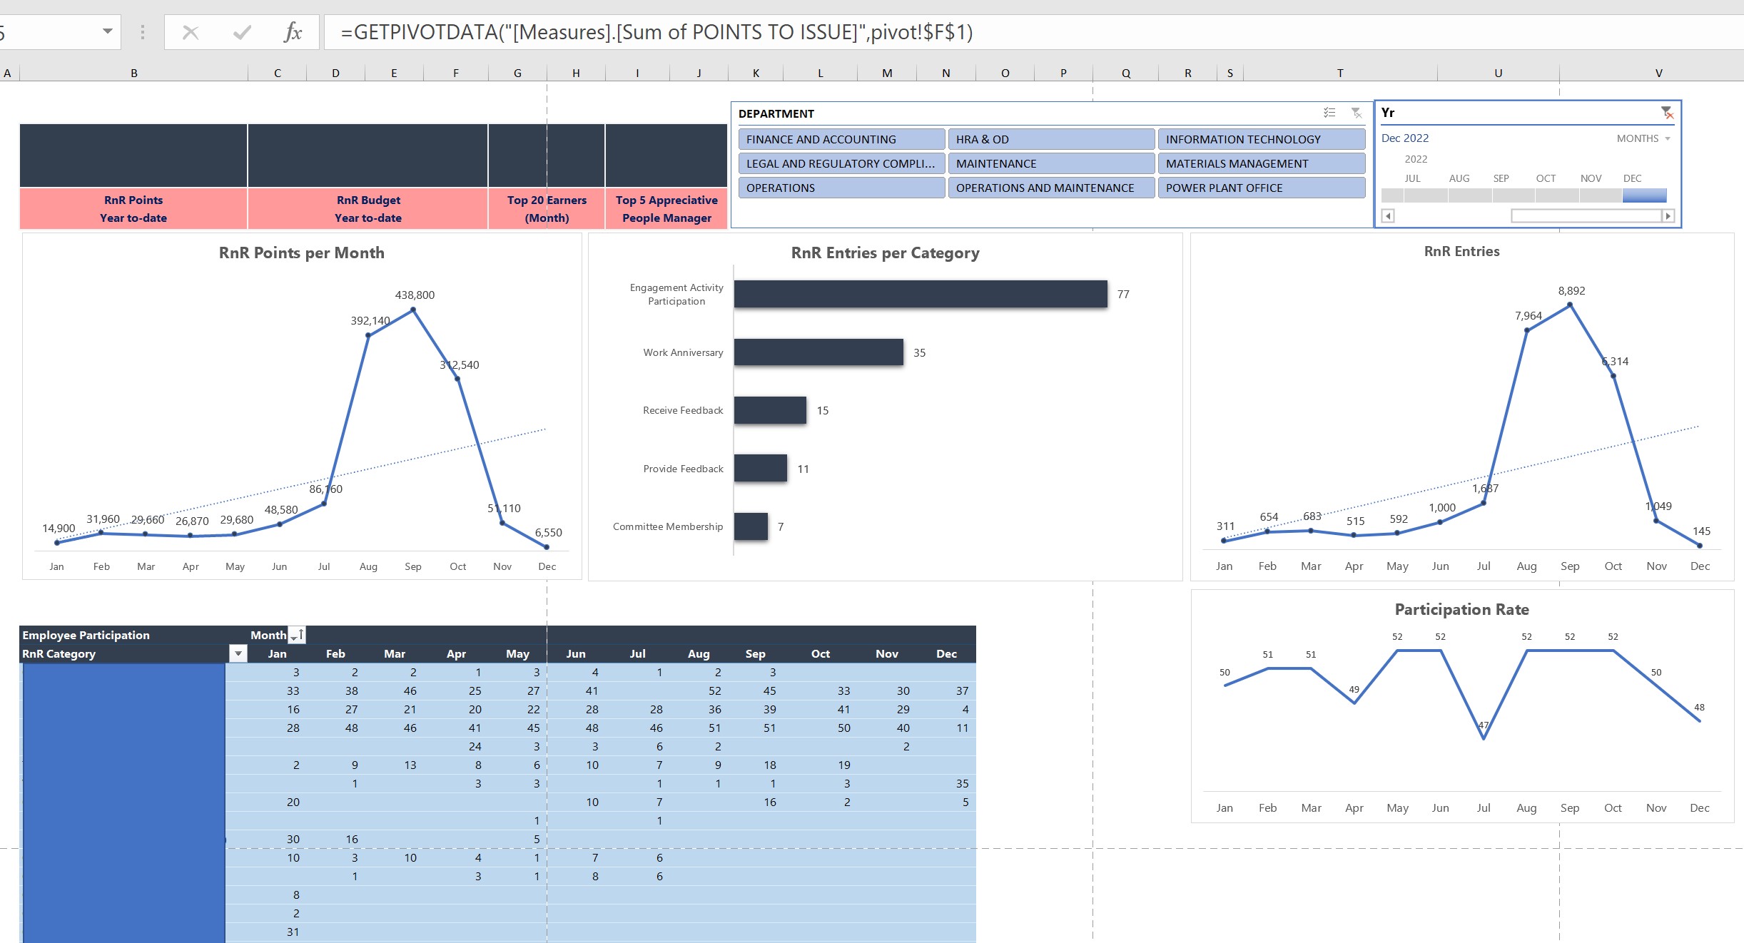This screenshot has height=943, width=1744.
Task: Clear filter on the DEPARTMENT slicer
Action: coord(1357,113)
